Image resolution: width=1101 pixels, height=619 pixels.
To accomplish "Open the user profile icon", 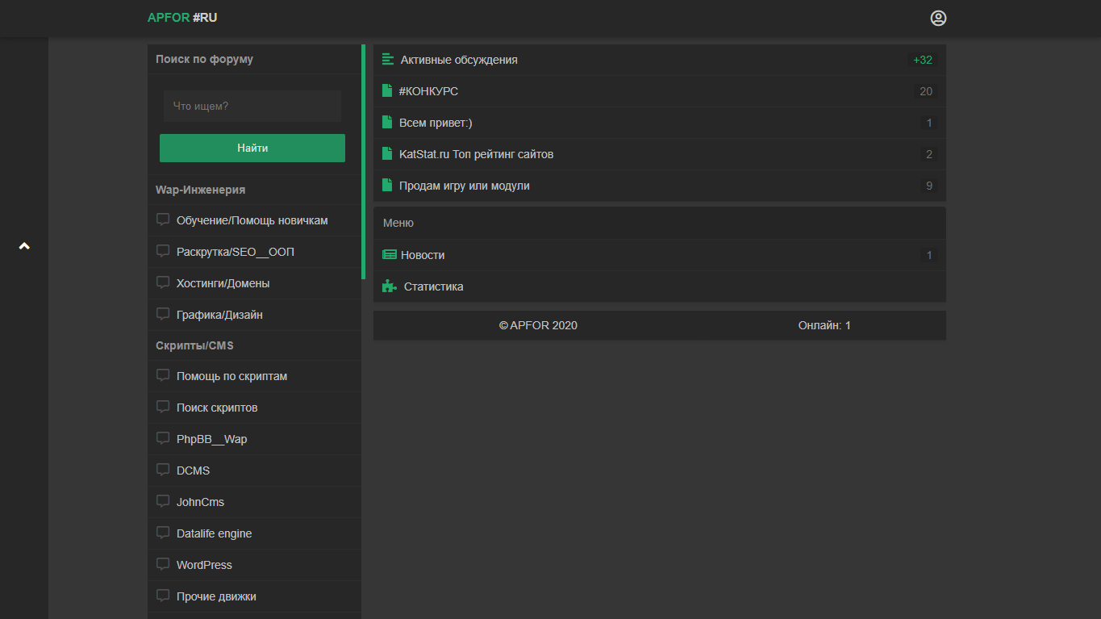I will pyautogui.click(x=938, y=18).
